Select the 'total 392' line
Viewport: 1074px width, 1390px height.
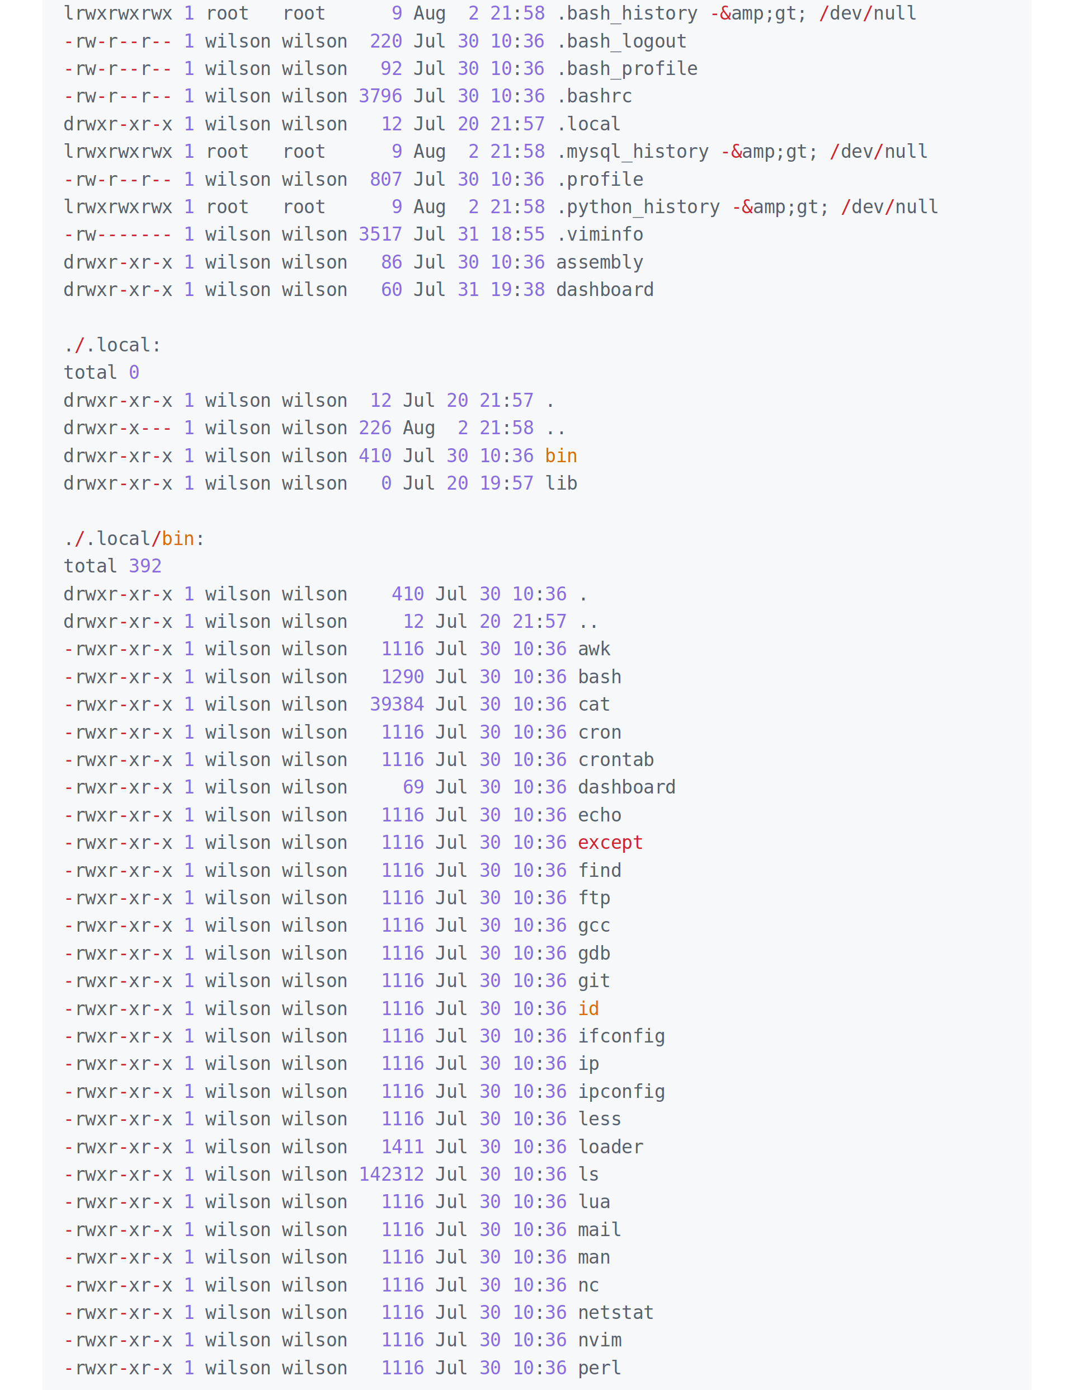pyautogui.click(x=112, y=566)
